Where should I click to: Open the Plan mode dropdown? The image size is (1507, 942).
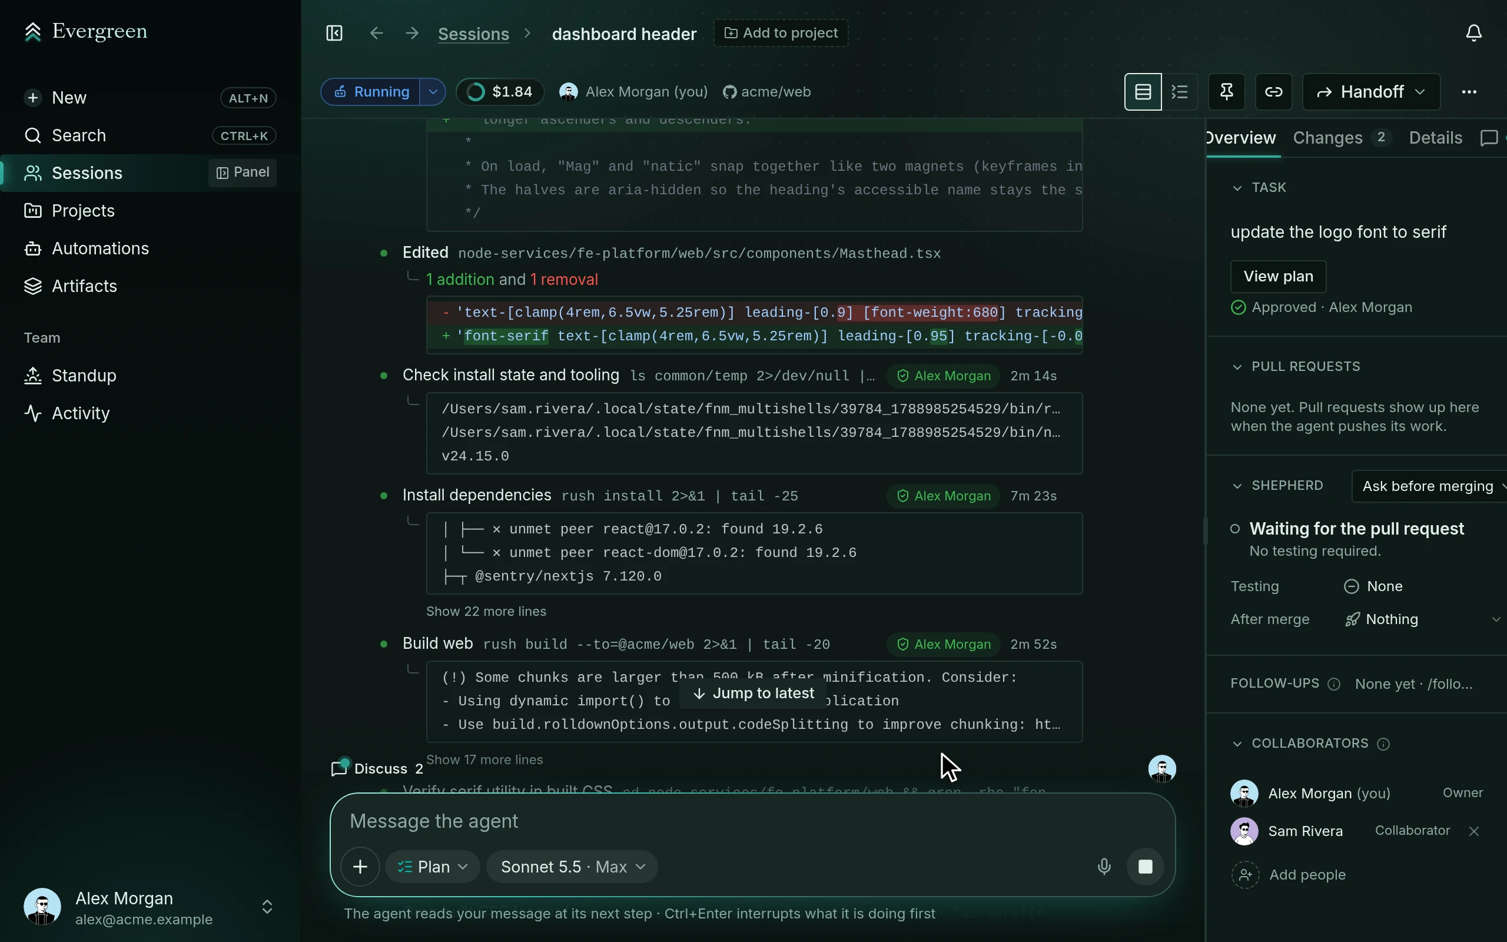(x=432, y=867)
